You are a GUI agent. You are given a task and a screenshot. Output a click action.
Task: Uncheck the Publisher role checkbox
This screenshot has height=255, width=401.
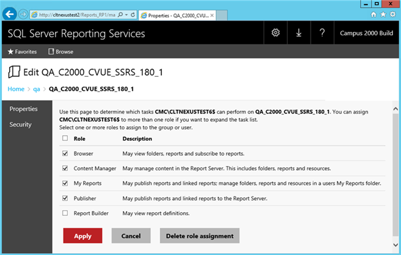tap(65, 198)
